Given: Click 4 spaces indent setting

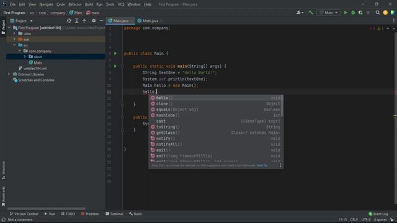Looking at the screenshot, I should point(380,220).
